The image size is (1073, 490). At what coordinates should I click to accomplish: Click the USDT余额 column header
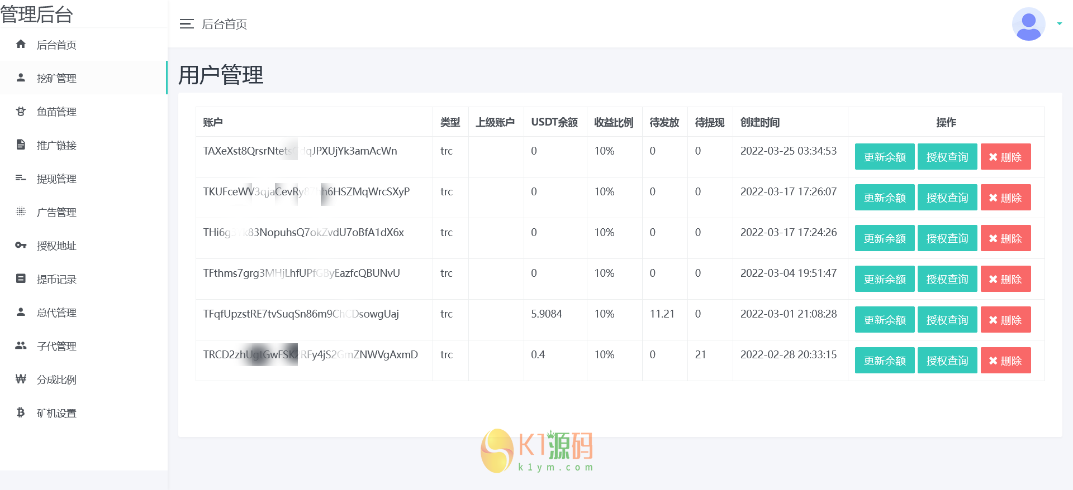click(x=554, y=122)
